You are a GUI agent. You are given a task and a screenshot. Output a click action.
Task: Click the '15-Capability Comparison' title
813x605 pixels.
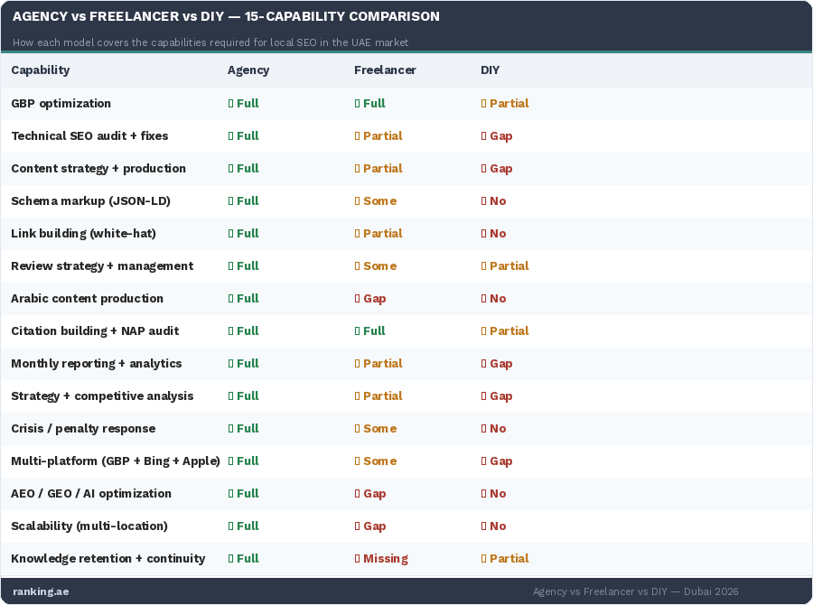(226, 16)
